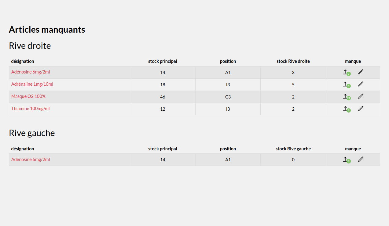Edit the Adénosine row in Rive droite with the pencil

[361, 72]
